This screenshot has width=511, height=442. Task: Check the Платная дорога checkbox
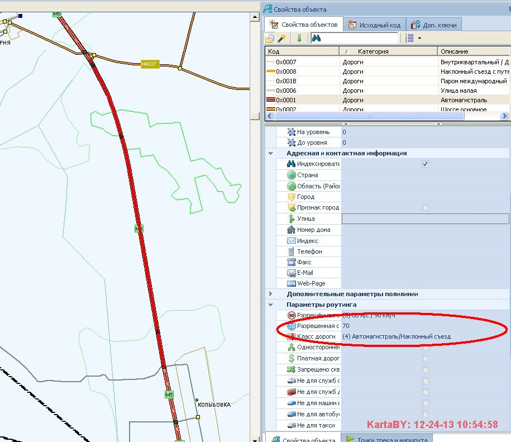425,358
